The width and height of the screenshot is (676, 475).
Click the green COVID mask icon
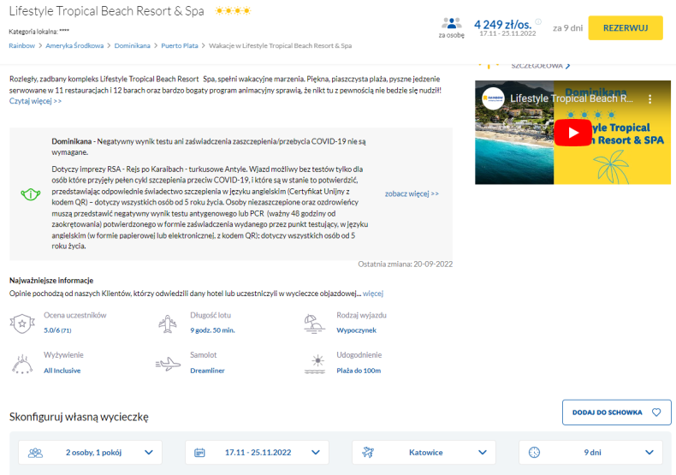coord(31,194)
